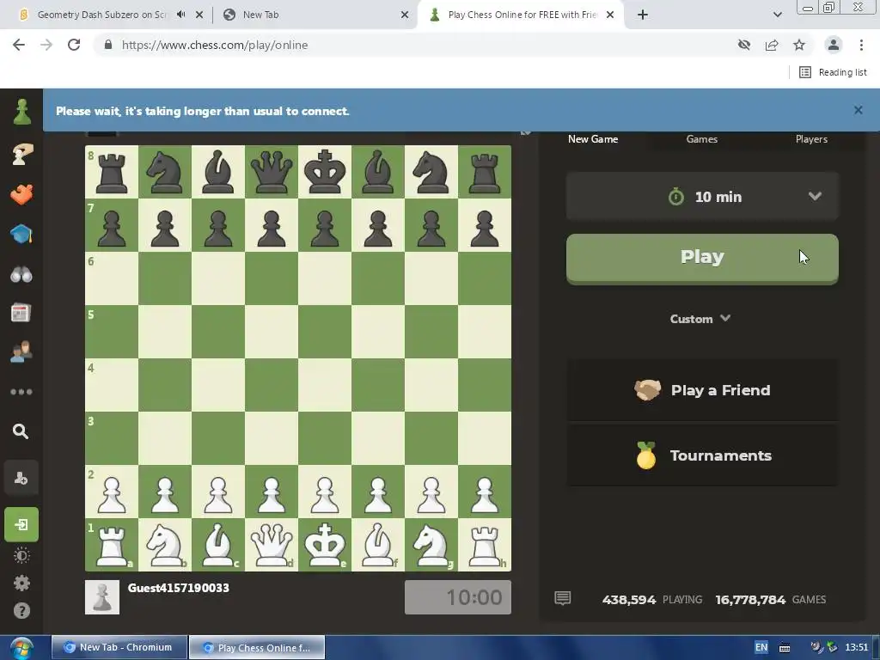880x660 pixels.
Task: Open the Chromium three-dot menu
Action: coord(861,45)
